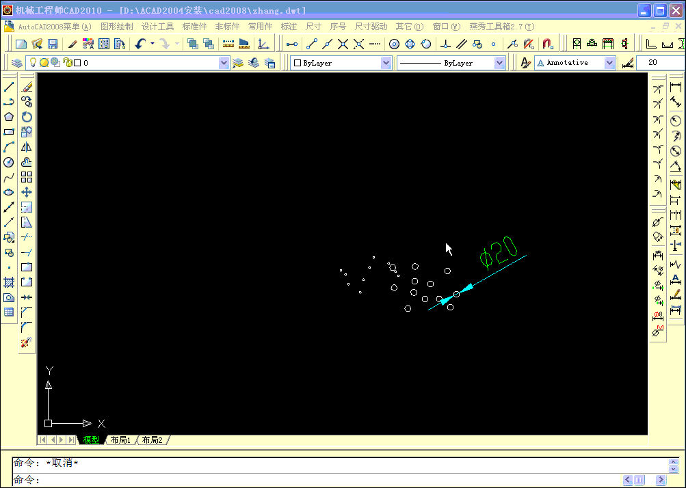Select the Trim tool
Image resolution: width=686 pixels, height=488 pixels.
(27, 237)
